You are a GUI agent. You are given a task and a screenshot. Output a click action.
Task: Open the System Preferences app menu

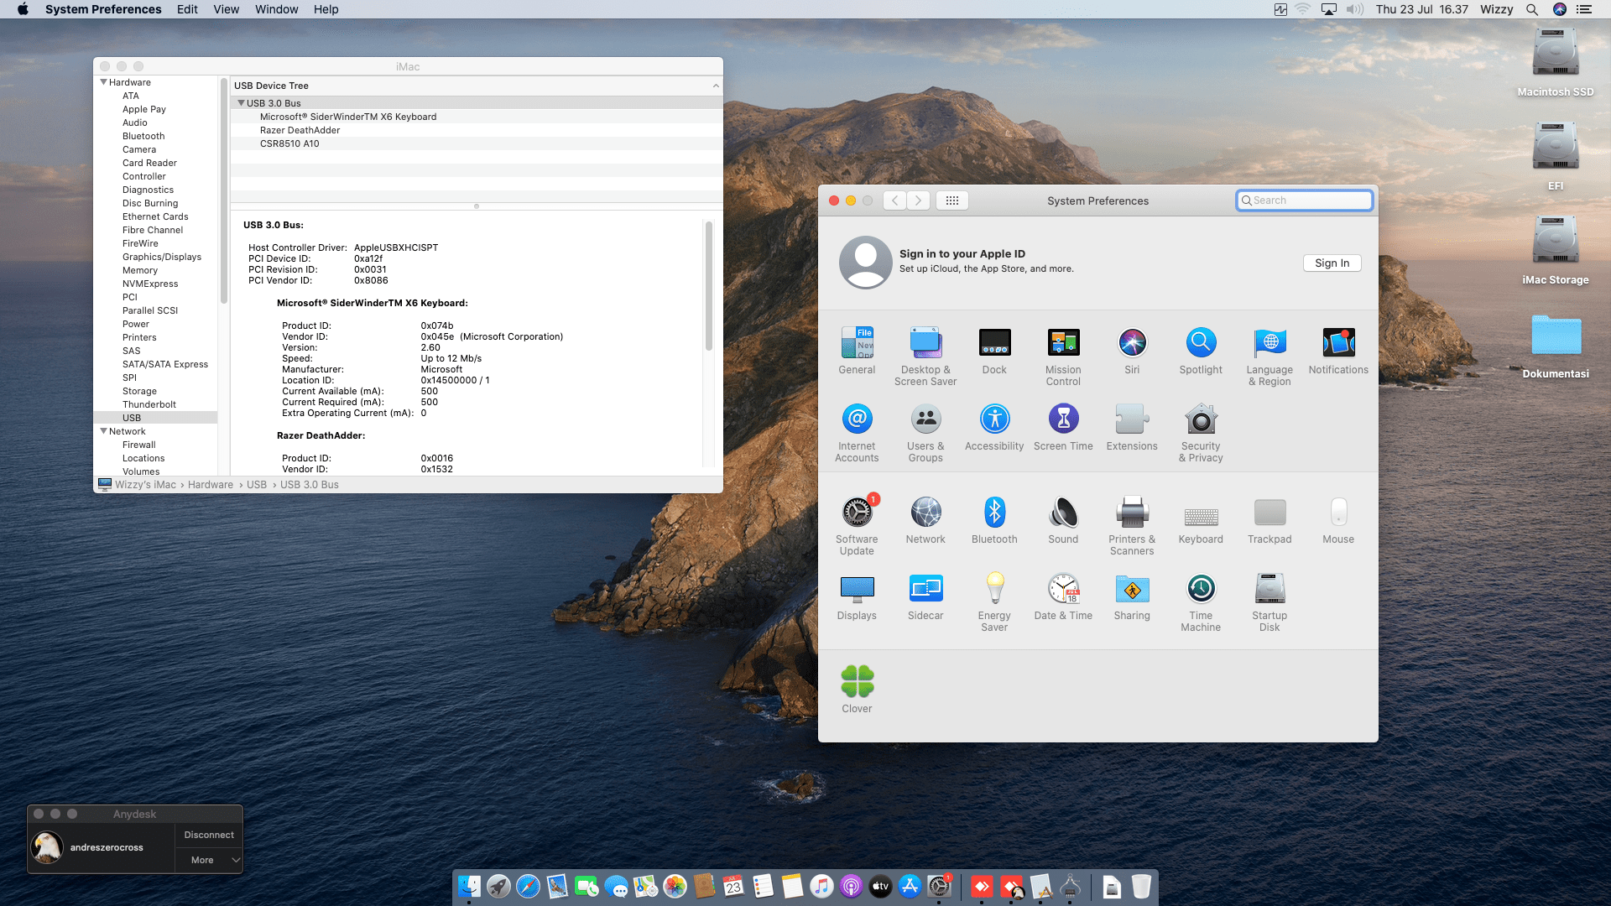[103, 9]
